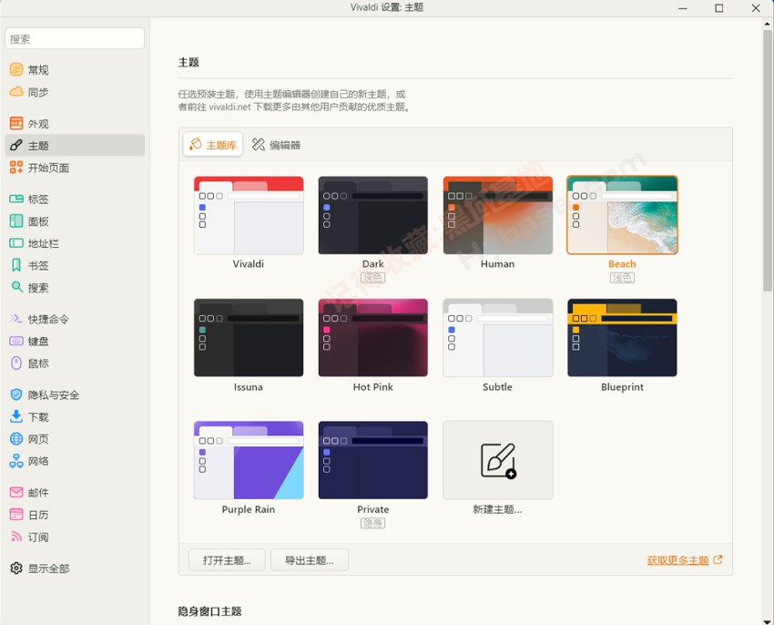Click the 浅色 badge under Beach

[622, 278]
